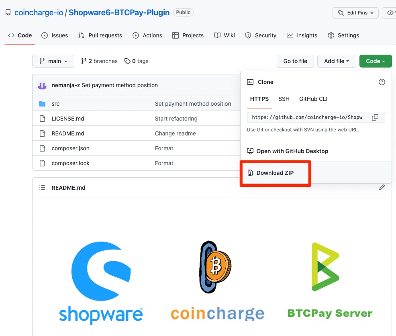396x336 pixels.
Task: Open the composer.lock file
Action: coord(70,163)
